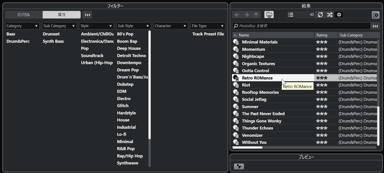Select Synthwave sub style

[127, 163]
